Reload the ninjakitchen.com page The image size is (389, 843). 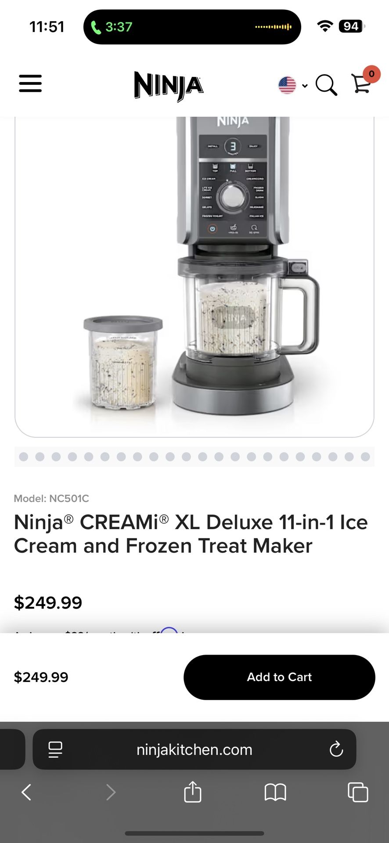click(336, 749)
